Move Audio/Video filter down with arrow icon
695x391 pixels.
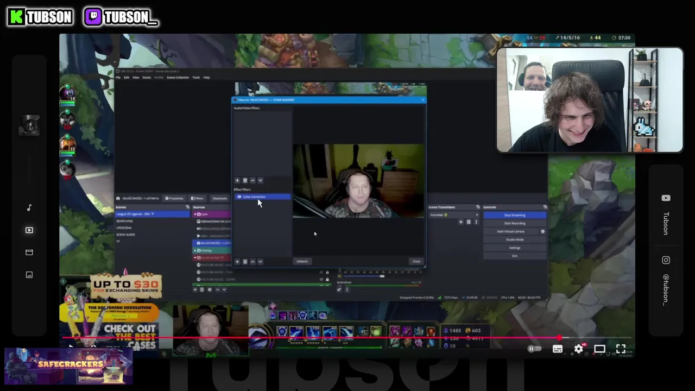[x=260, y=180]
